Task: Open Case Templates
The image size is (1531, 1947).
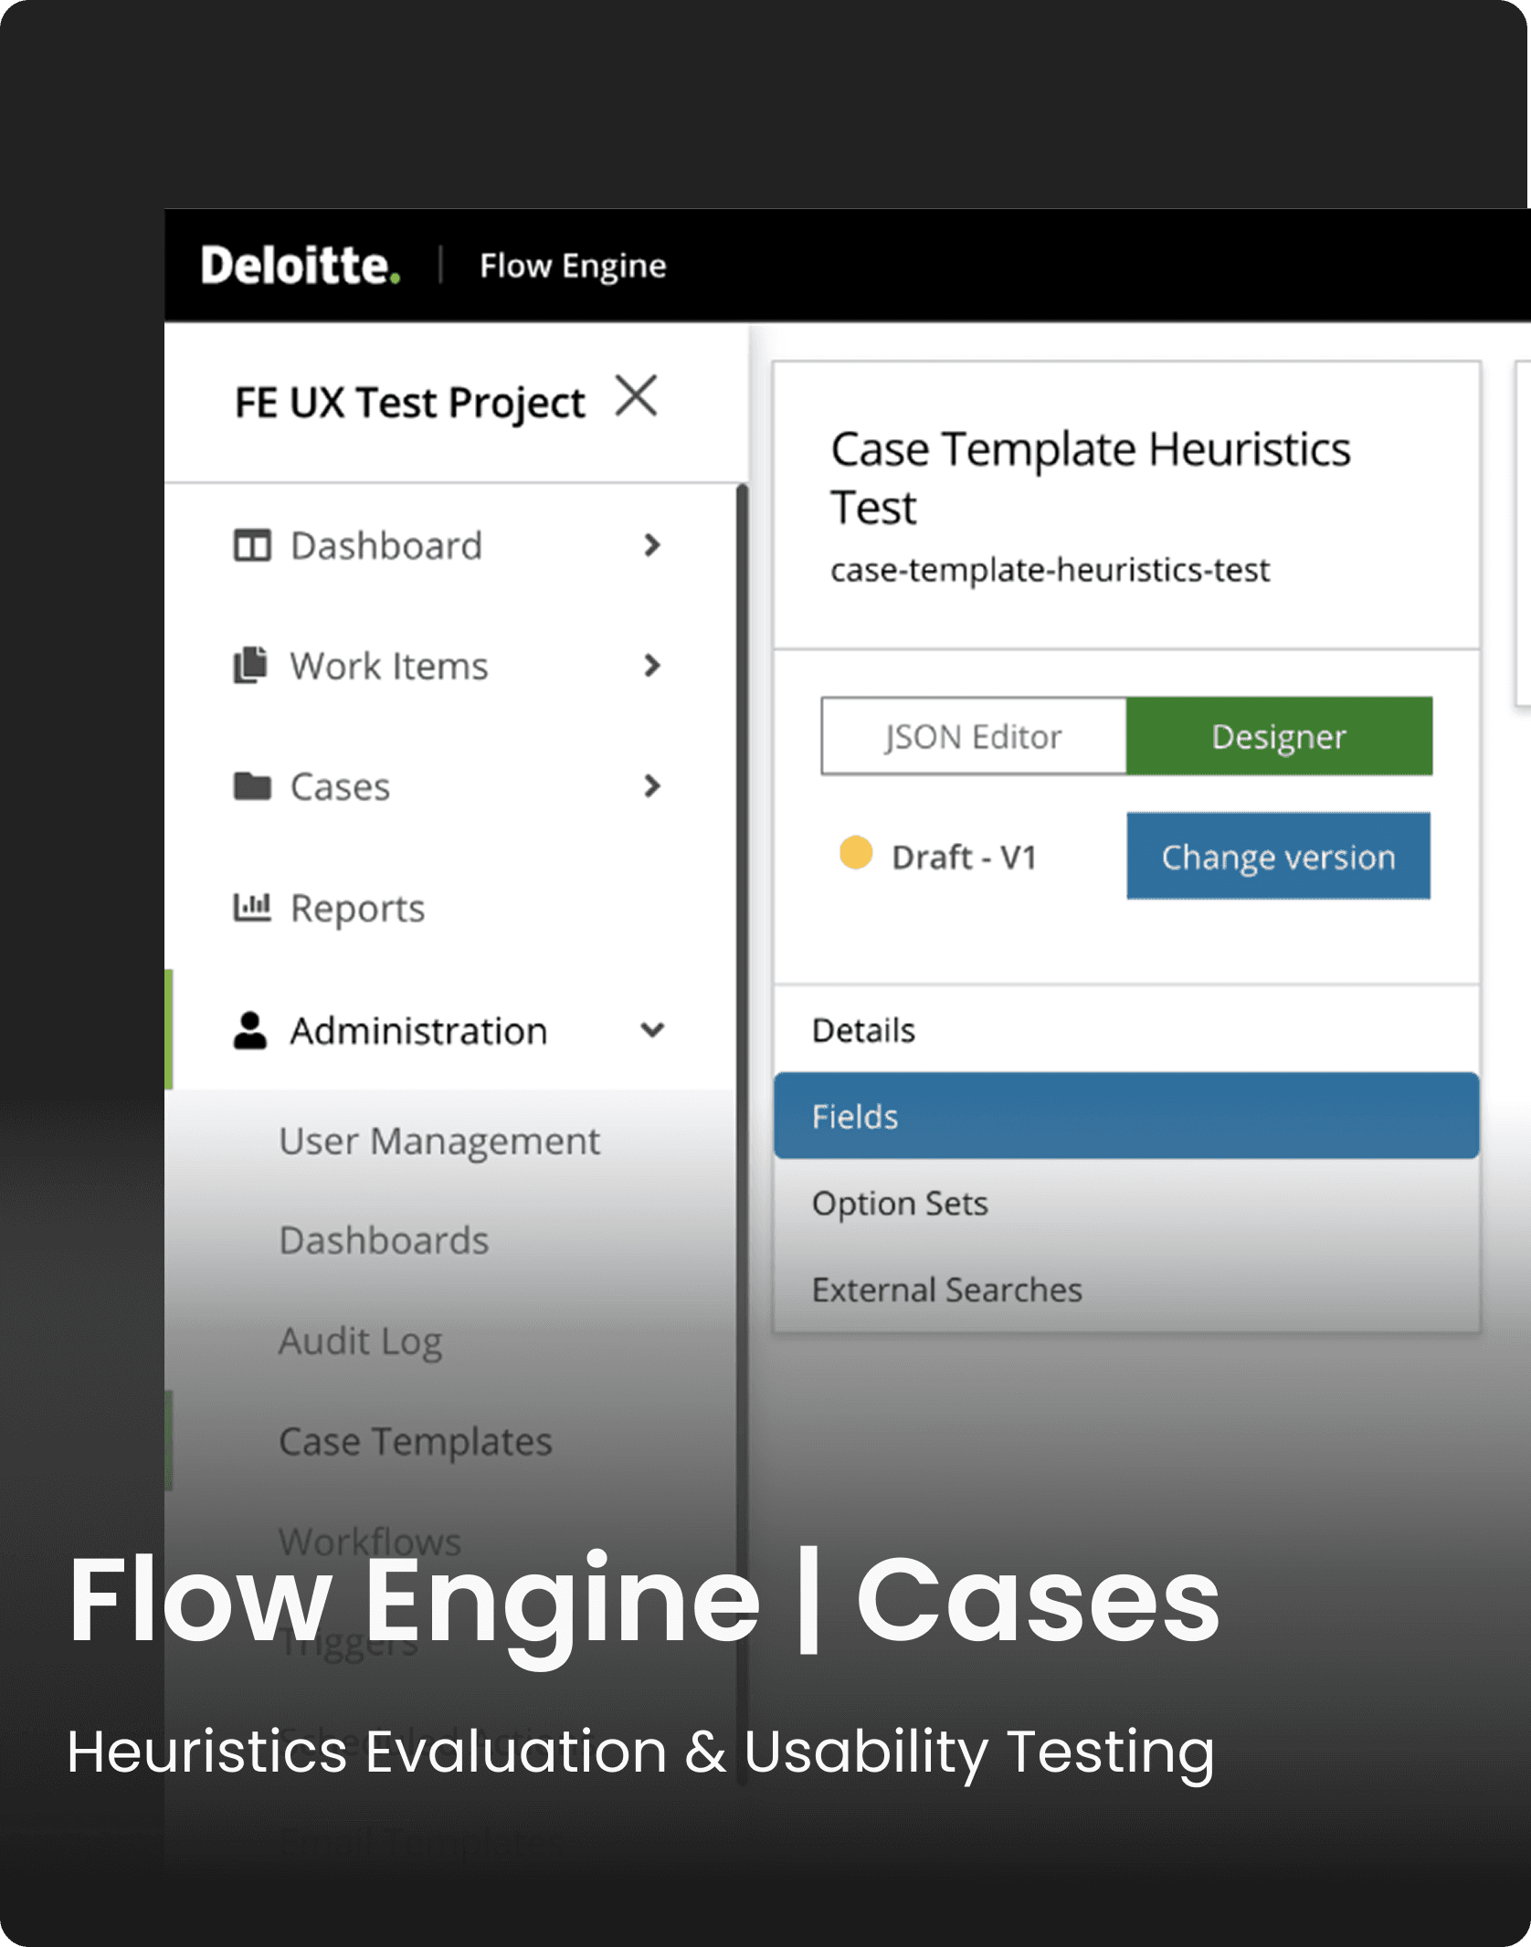Action: 416,1443
